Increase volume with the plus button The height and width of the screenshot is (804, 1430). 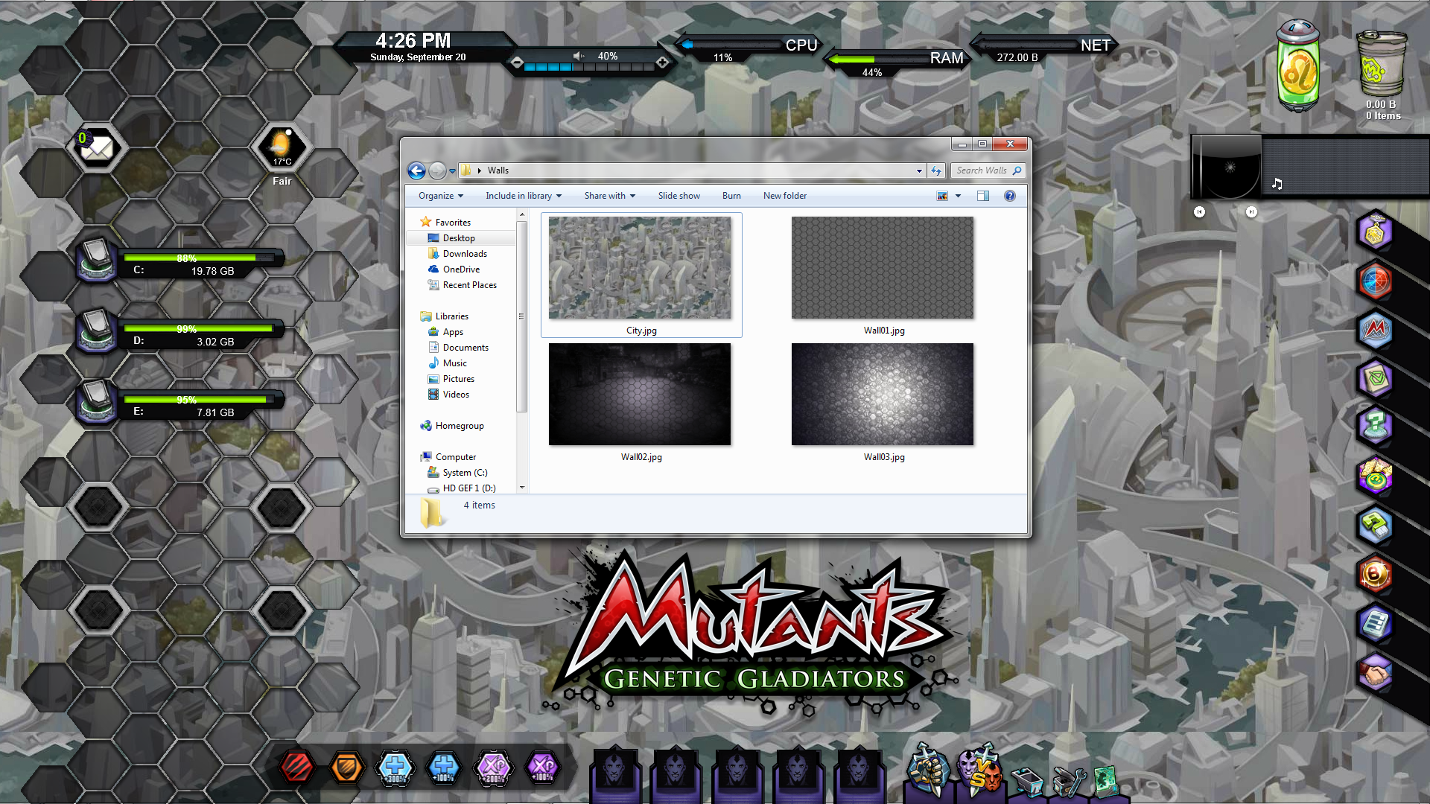[662, 63]
